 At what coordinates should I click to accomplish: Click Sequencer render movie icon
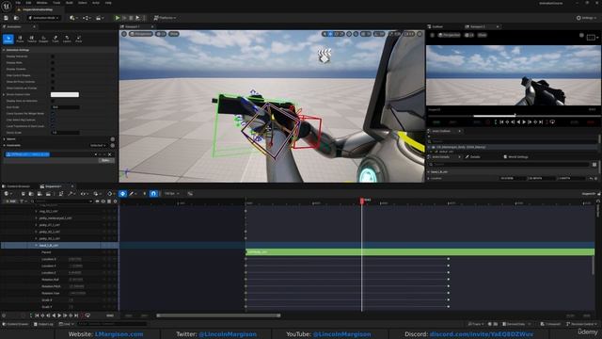pyautogui.click(x=48, y=194)
